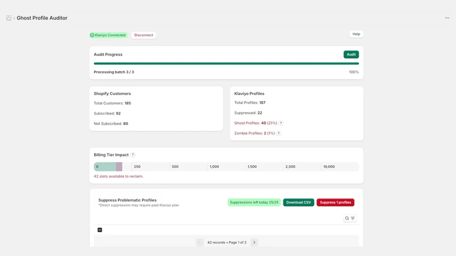This screenshot has width=456, height=256.
Task: Click the Suppressed: 22 text
Action: (248, 113)
